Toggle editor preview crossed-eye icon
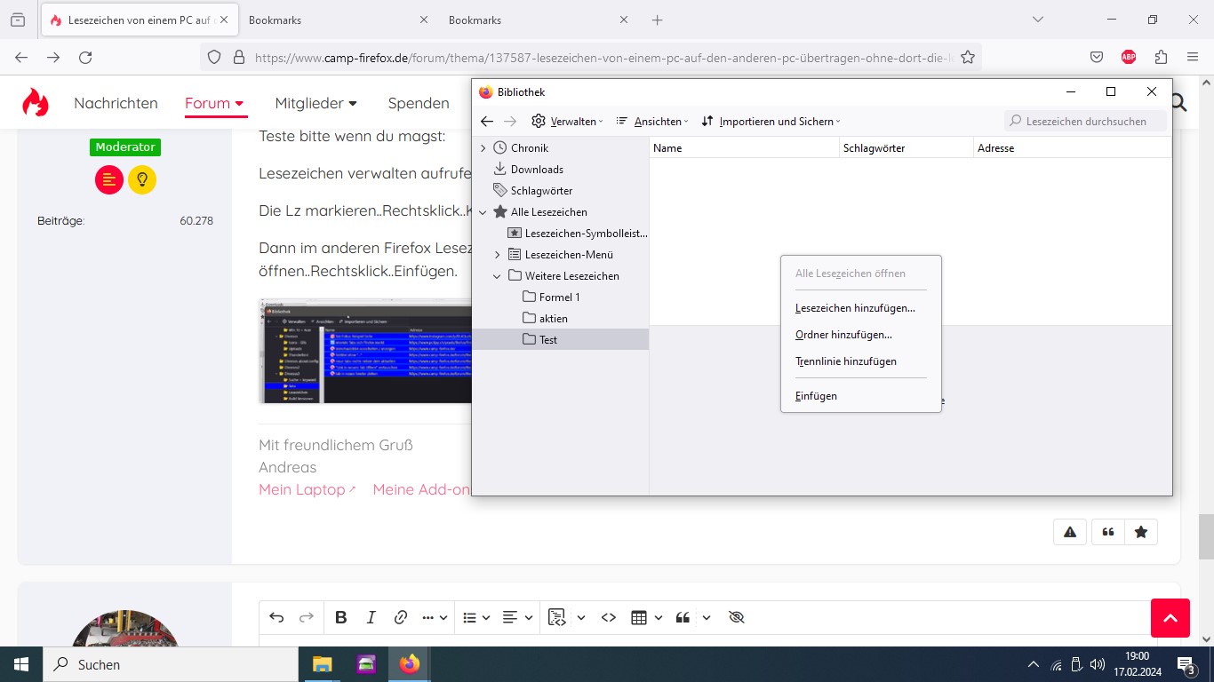Viewport: 1214px width, 682px height. [x=736, y=617]
